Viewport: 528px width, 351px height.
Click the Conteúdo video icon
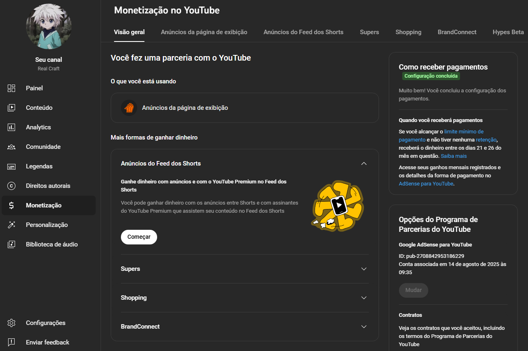point(11,108)
